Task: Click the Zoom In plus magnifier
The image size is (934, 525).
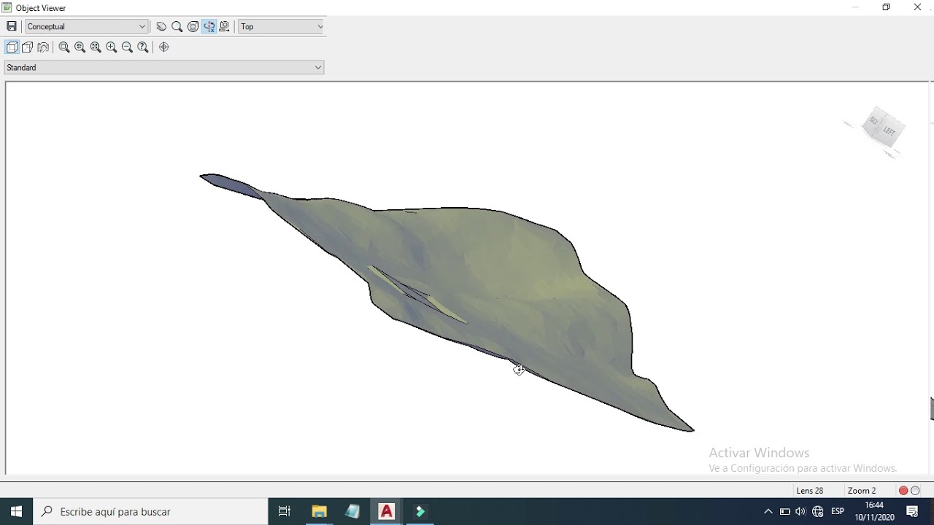Action: point(112,47)
